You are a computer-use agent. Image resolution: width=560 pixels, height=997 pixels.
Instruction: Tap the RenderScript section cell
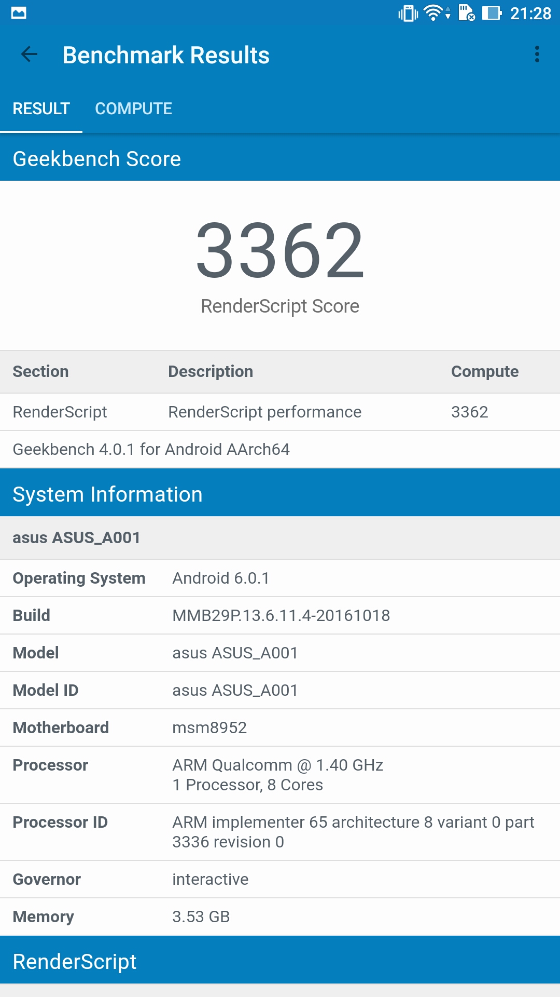(x=60, y=412)
